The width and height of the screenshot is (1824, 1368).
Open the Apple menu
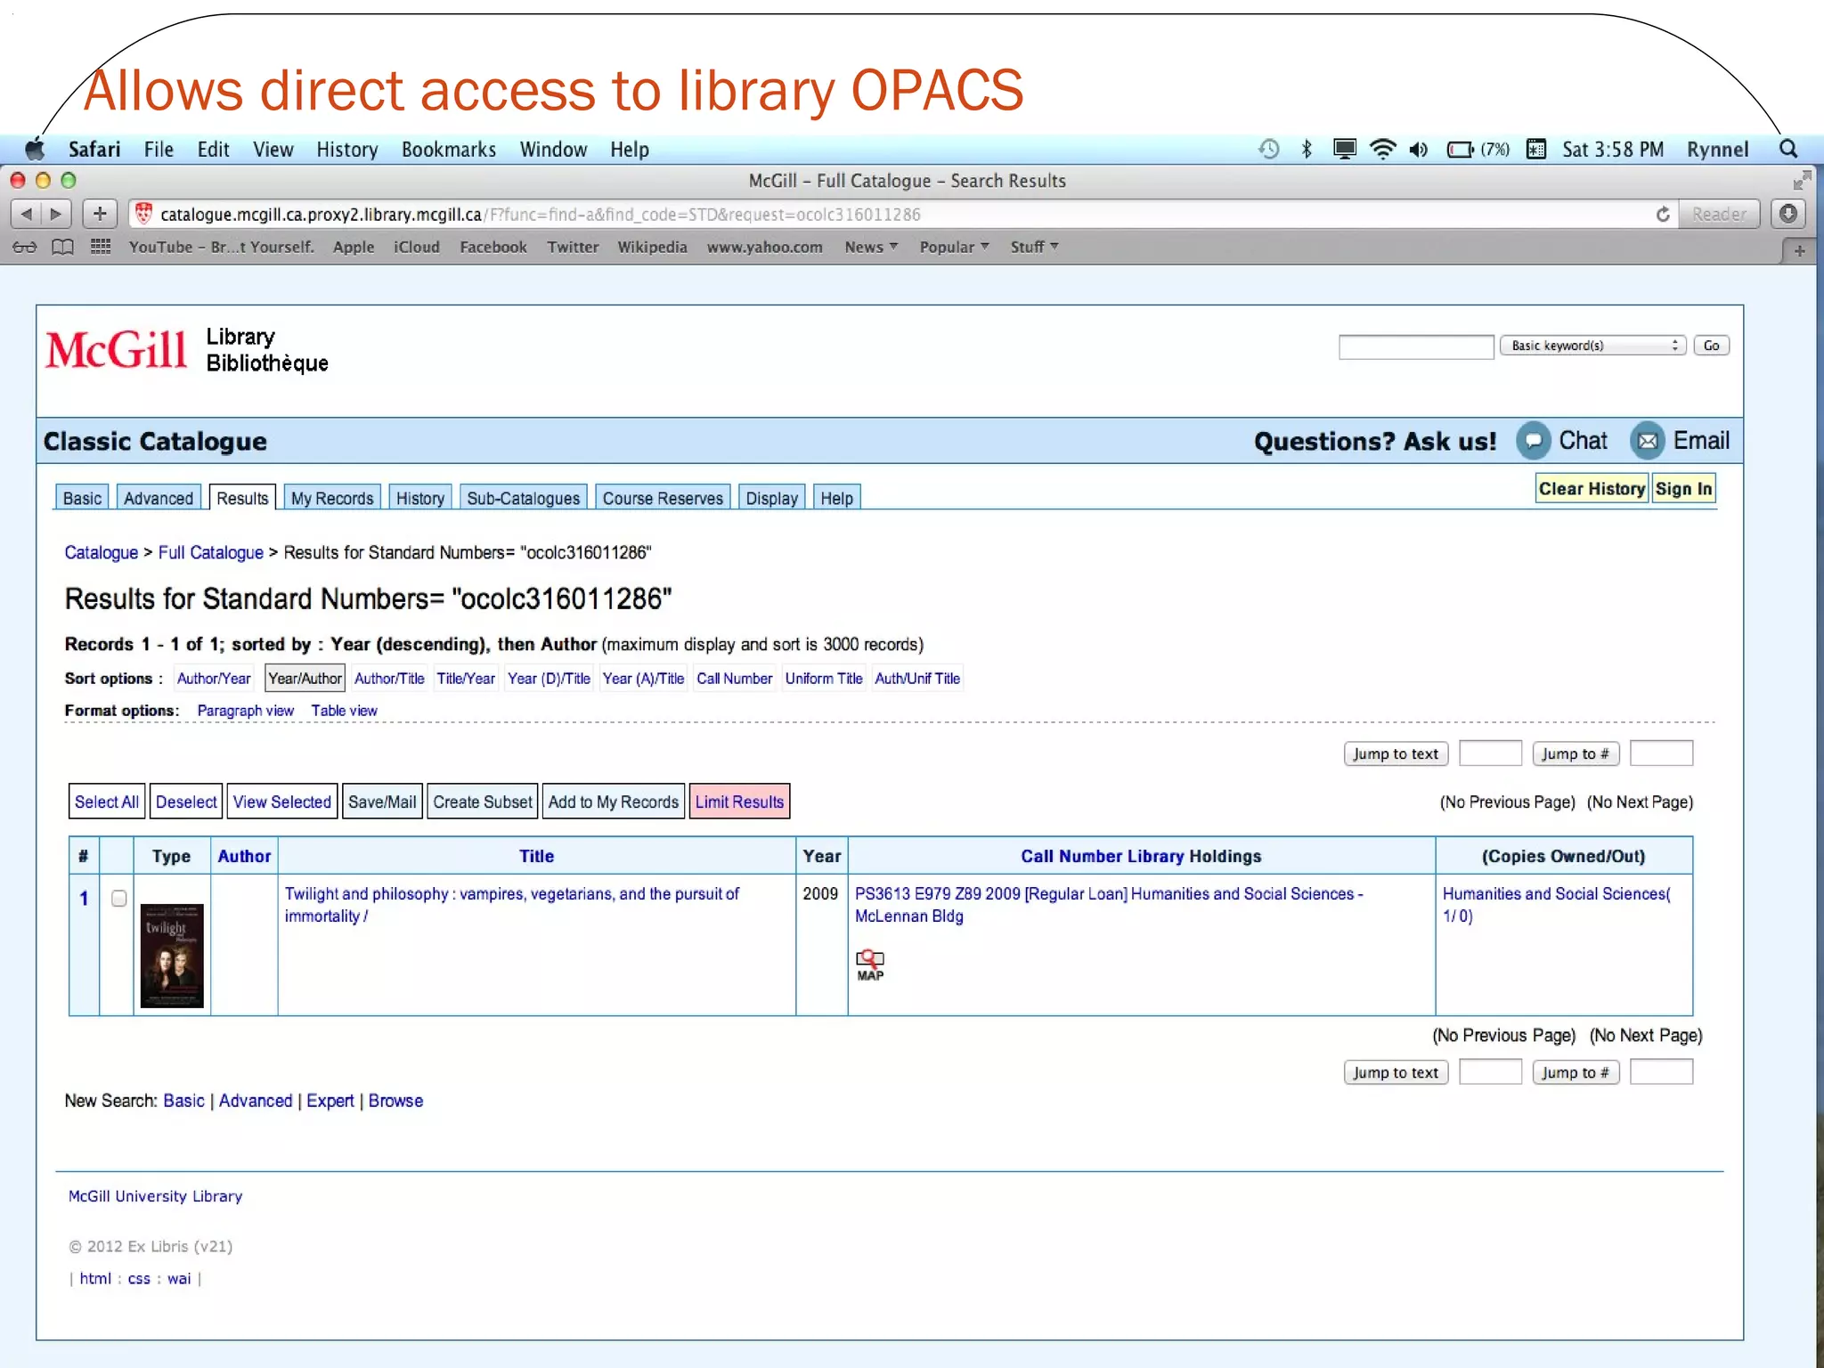coord(34,149)
